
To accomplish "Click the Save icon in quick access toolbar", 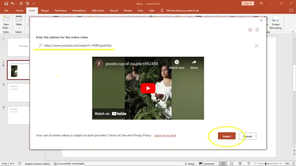I will click(6, 3).
